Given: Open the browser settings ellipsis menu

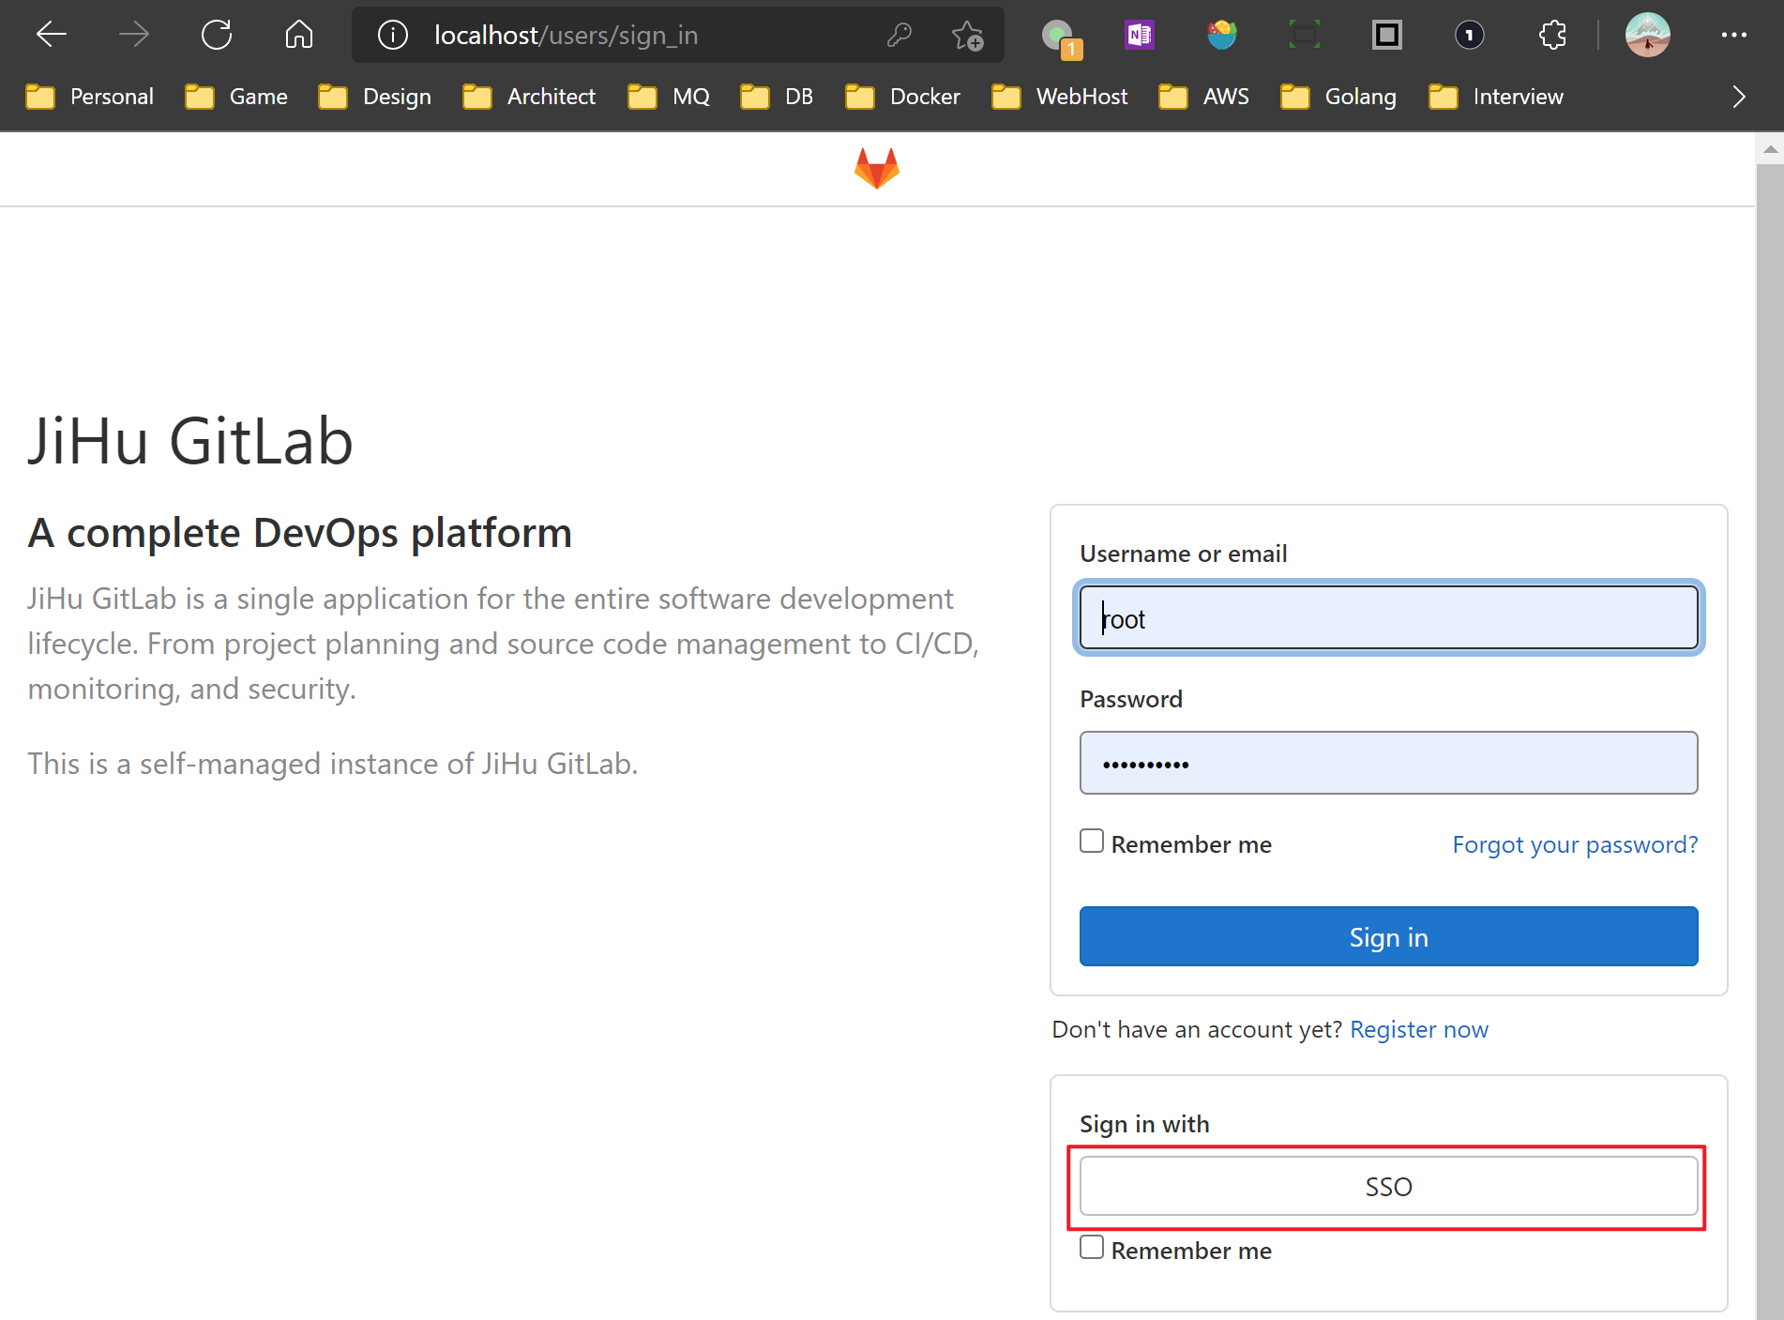Looking at the screenshot, I should (1733, 36).
